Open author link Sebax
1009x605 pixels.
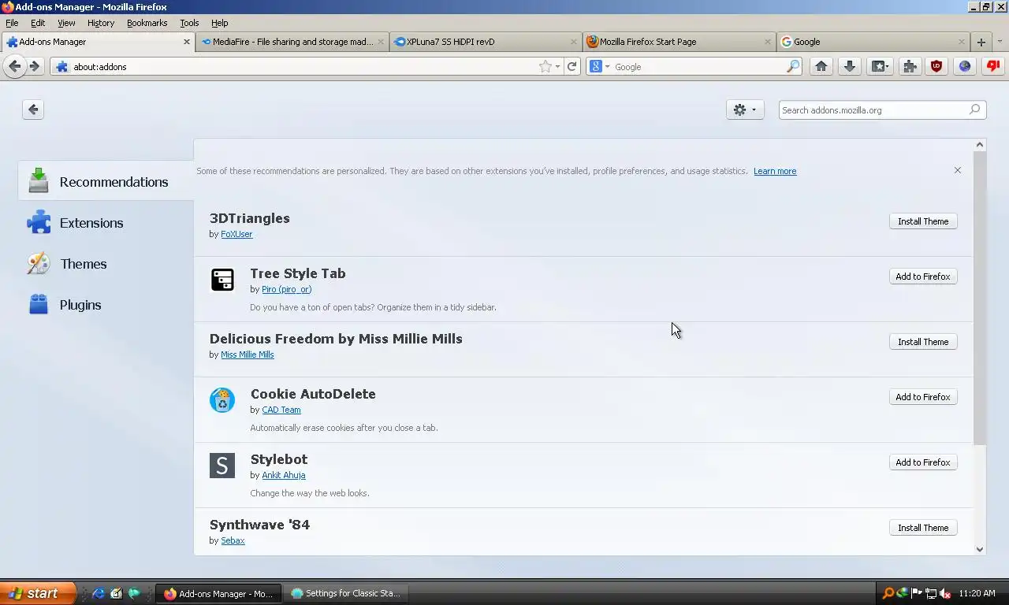pos(233,540)
